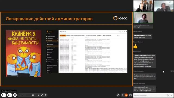Image resolution: width=174 pixels, height=98 pixels.
Task: Click the reactions counter showing 1
Action: pyautogui.click(x=122, y=95)
